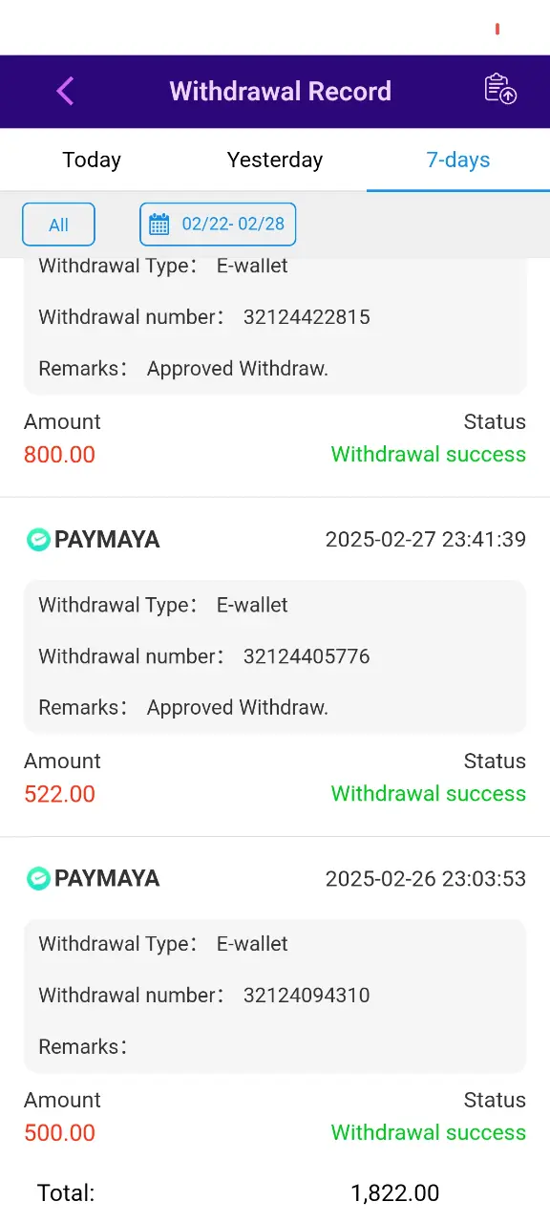Image resolution: width=550 pixels, height=1223 pixels.
Task: Open the All filter dropdown
Action: point(58,225)
